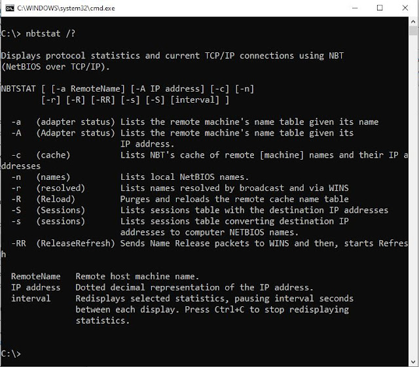Click the scrollbar up arrow
Viewport: 419px width, 367px height.
413,22
